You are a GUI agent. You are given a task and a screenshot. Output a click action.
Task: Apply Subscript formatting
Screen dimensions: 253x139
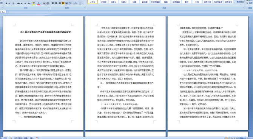(x=22, y=3)
